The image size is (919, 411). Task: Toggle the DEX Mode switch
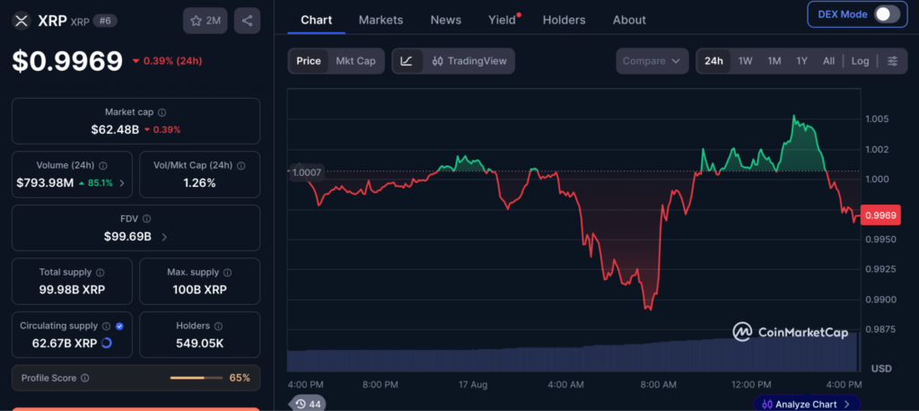[x=887, y=14]
